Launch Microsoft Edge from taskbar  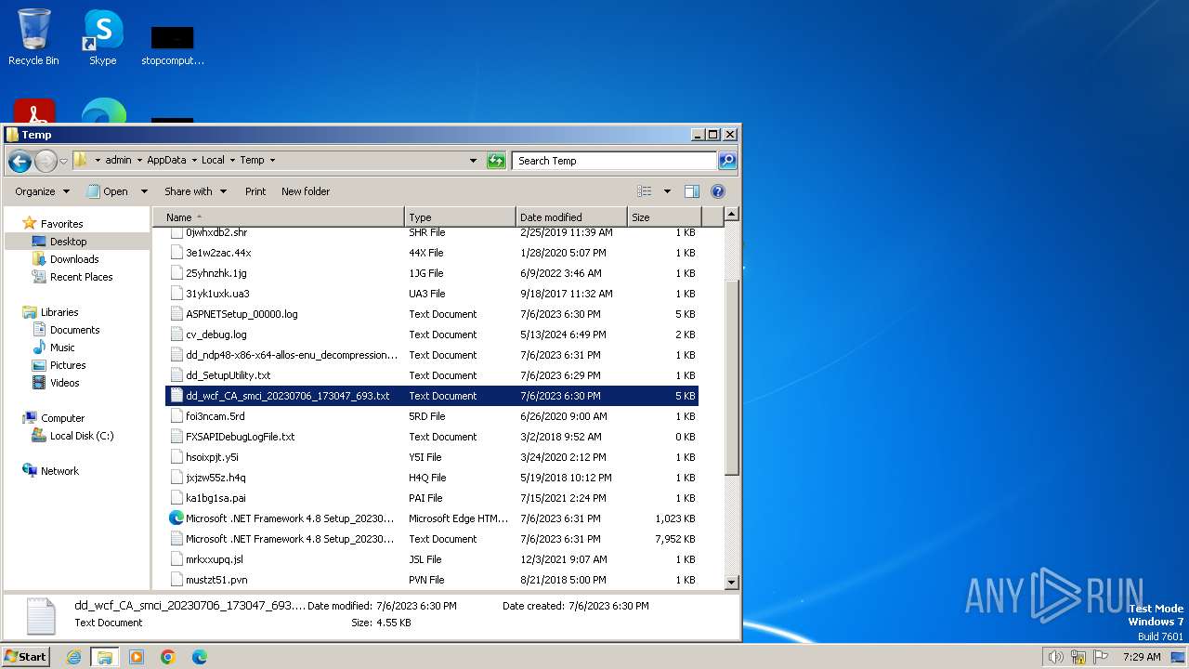[200, 657]
